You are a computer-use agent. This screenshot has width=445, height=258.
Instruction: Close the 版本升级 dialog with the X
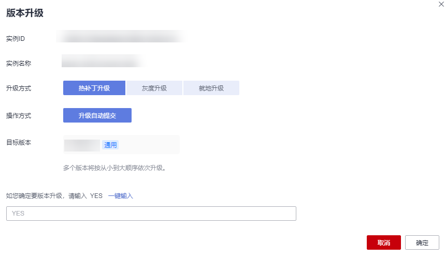(x=441, y=4)
